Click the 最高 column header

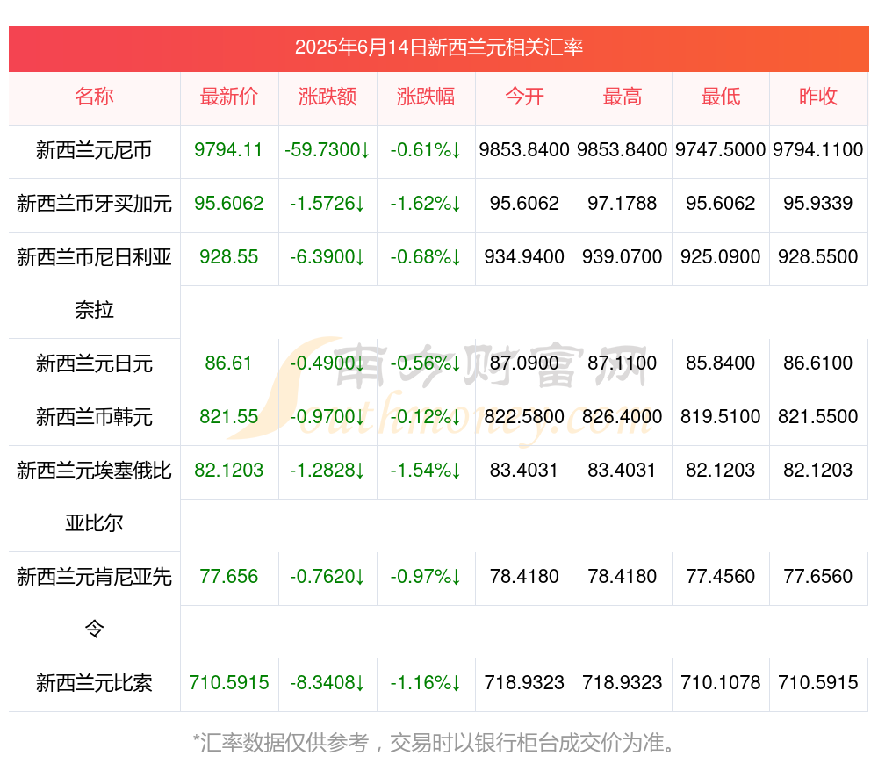(x=623, y=97)
